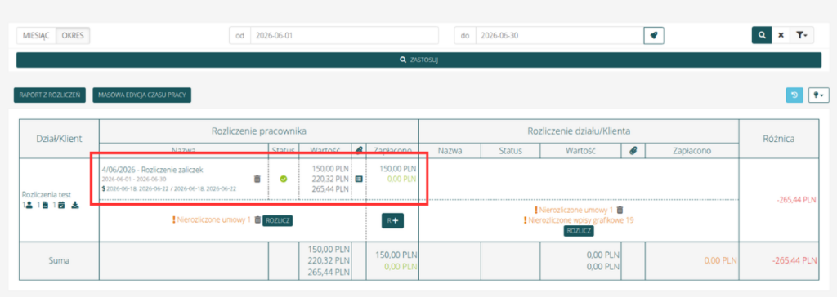Click '265,44 PLN' in the settlement row

coord(330,188)
